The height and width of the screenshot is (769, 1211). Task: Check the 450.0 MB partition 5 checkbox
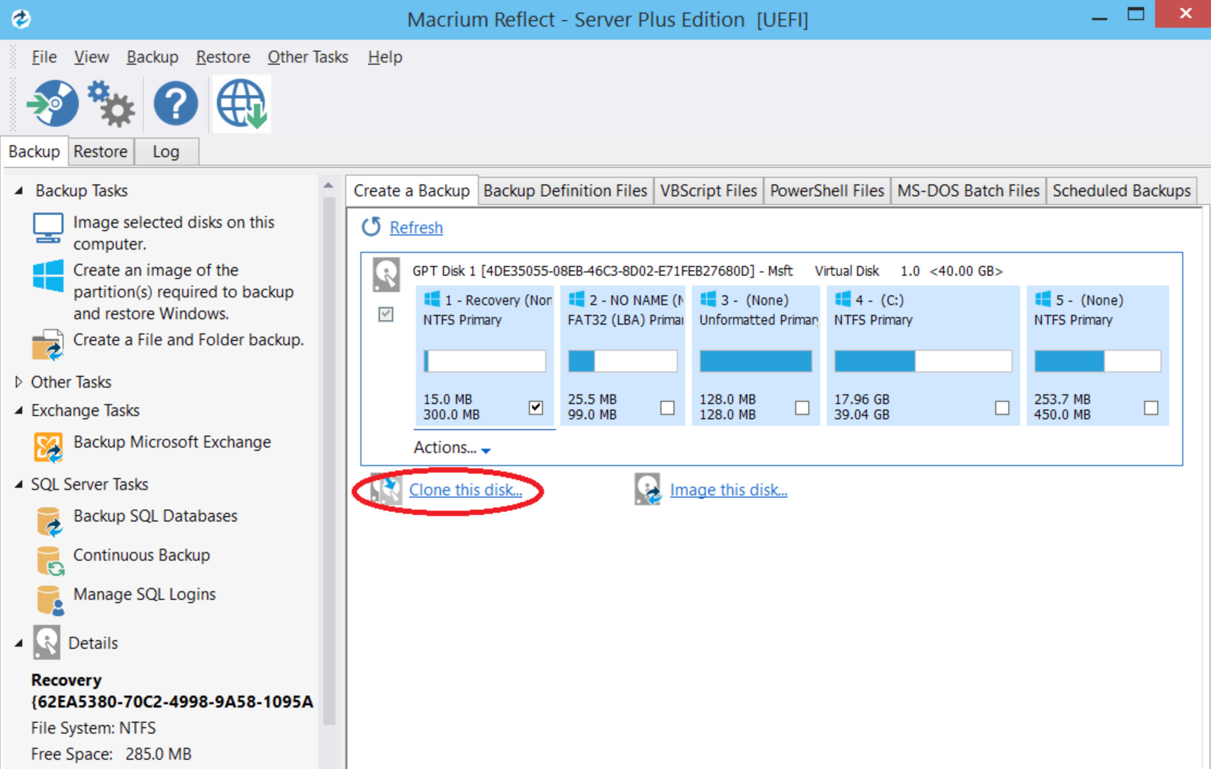coord(1151,407)
